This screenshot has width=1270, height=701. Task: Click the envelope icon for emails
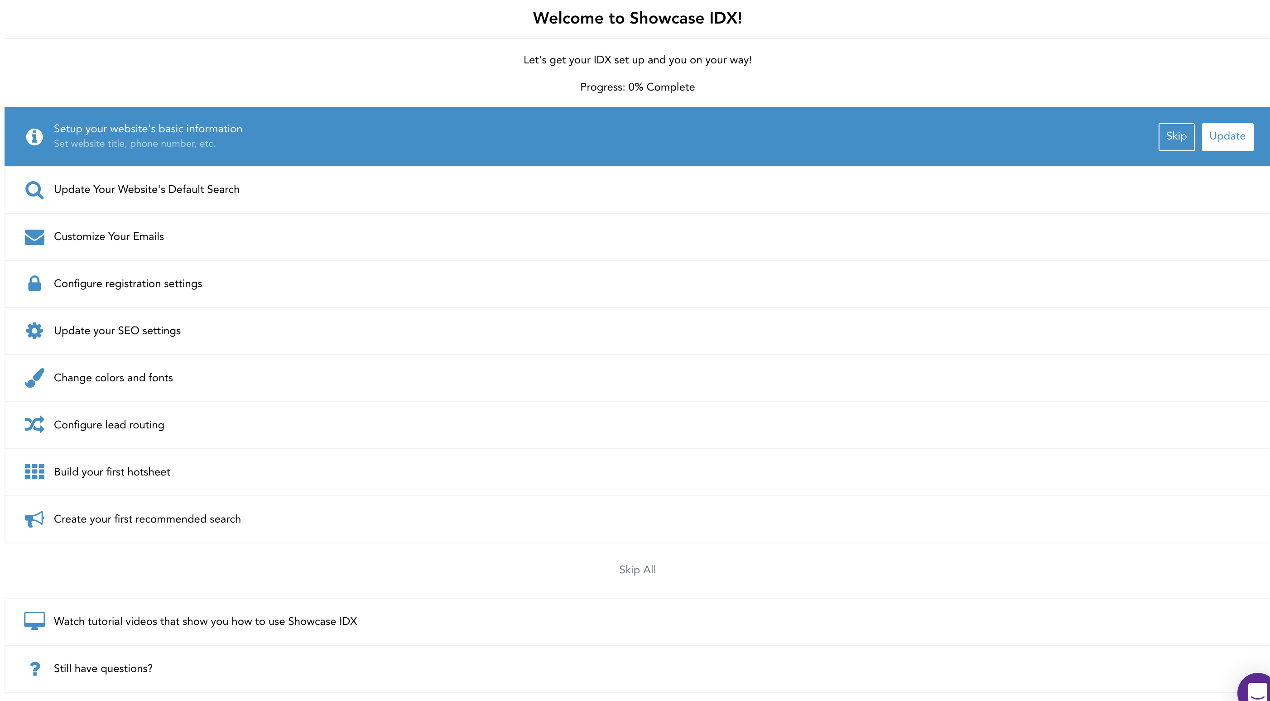[34, 237]
